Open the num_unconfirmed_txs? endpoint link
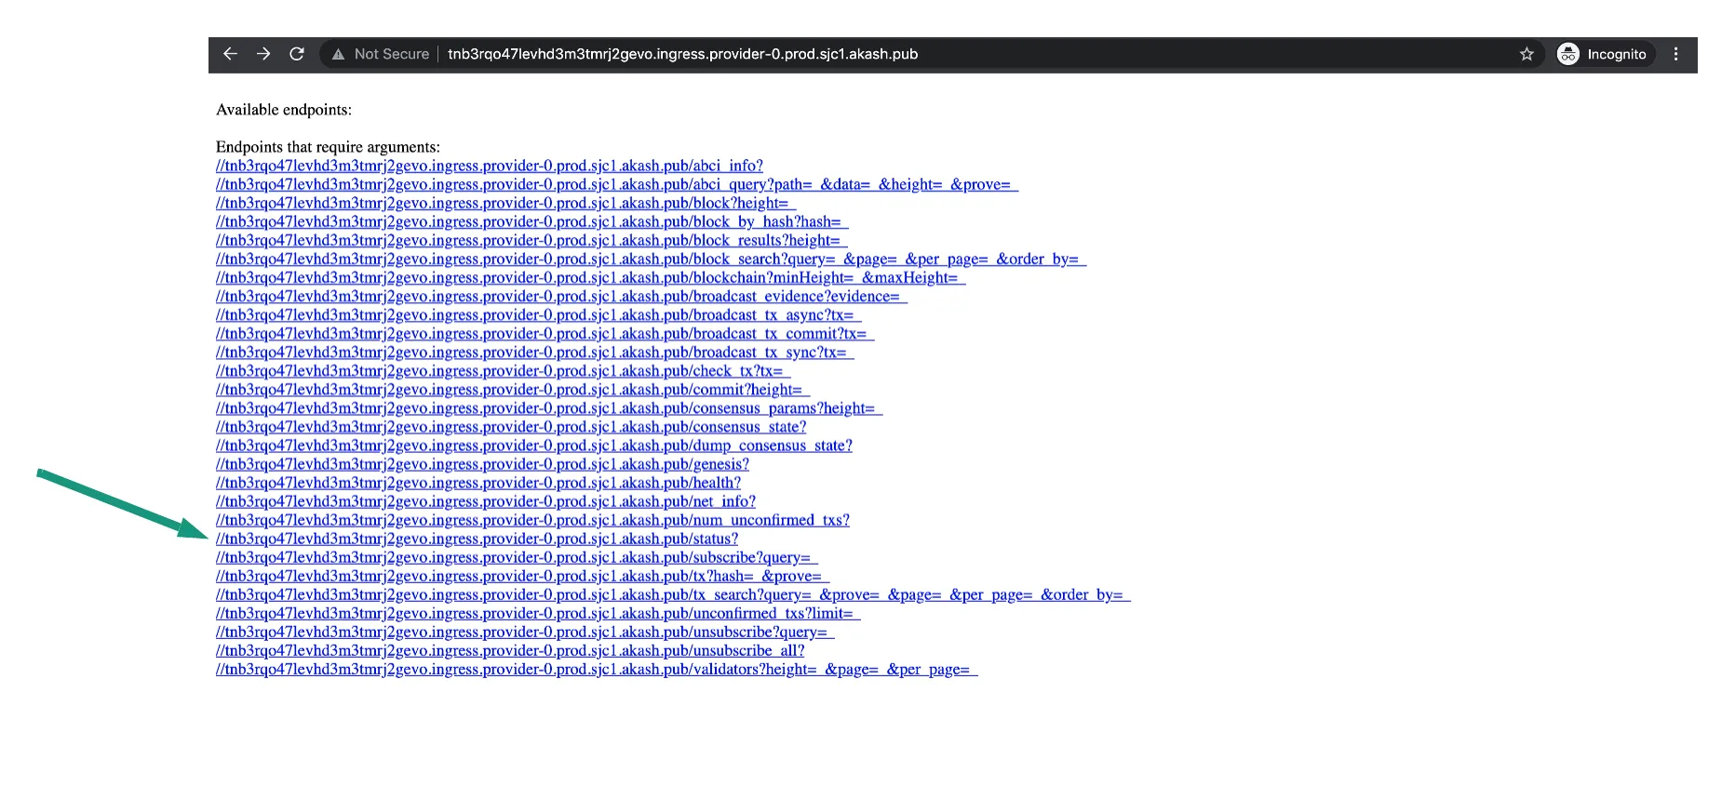 coord(532,520)
